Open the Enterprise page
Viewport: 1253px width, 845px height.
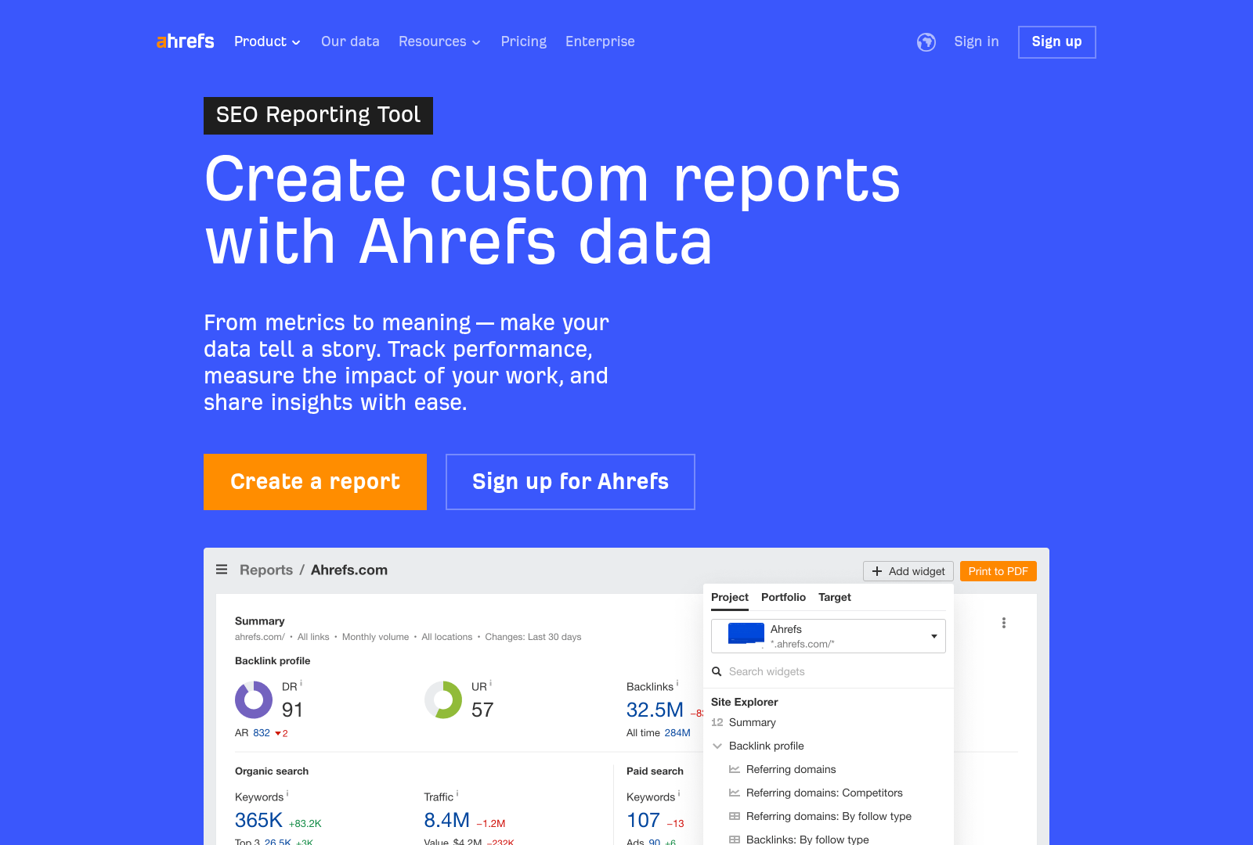[x=600, y=41]
